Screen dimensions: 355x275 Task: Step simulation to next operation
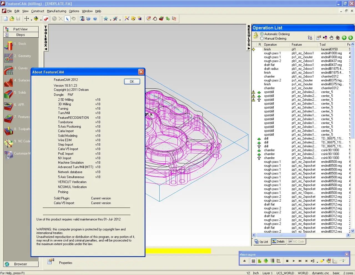point(306,261)
